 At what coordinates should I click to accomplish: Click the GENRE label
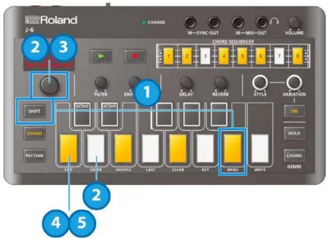294,167
